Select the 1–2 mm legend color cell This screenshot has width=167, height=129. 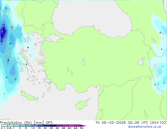[17, 126]
